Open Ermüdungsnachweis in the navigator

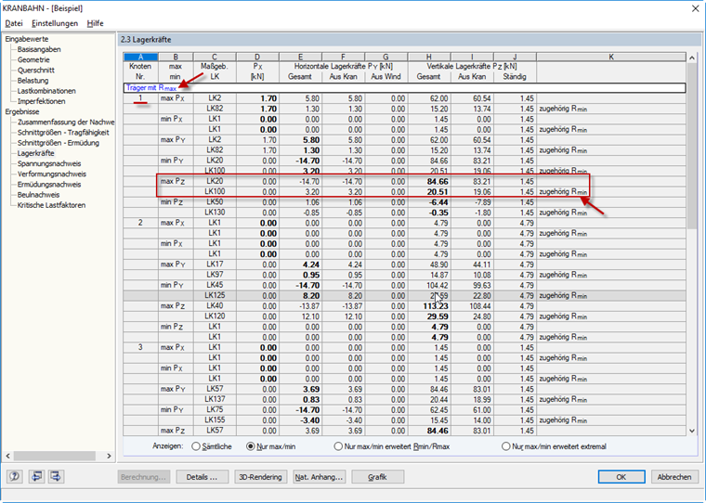point(49,184)
